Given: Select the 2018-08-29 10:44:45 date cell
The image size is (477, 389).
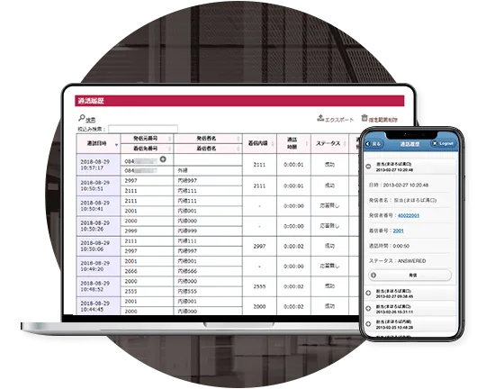Looking at the screenshot, I should click(x=98, y=306).
